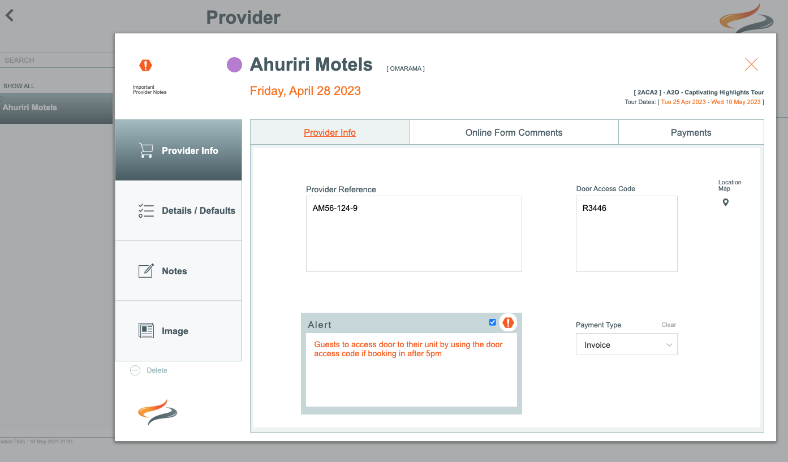Click the purple status circle beside Ahuriri Motels
Viewport: 788px width, 462px height.
pyautogui.click(x=234, y=65)
